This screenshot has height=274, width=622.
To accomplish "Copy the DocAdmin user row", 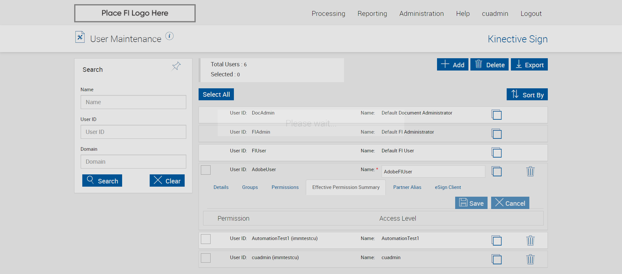I will coord(496,115).
